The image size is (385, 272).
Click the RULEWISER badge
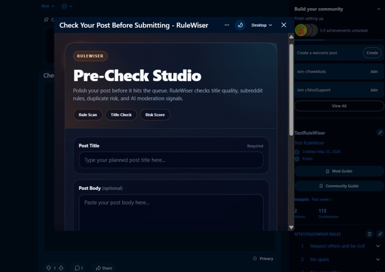point(90,56)
